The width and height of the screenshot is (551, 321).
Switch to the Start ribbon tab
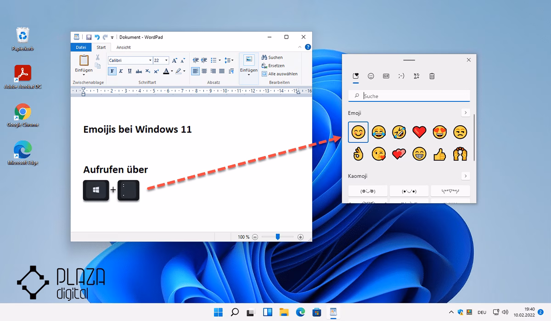click(101, 47)
